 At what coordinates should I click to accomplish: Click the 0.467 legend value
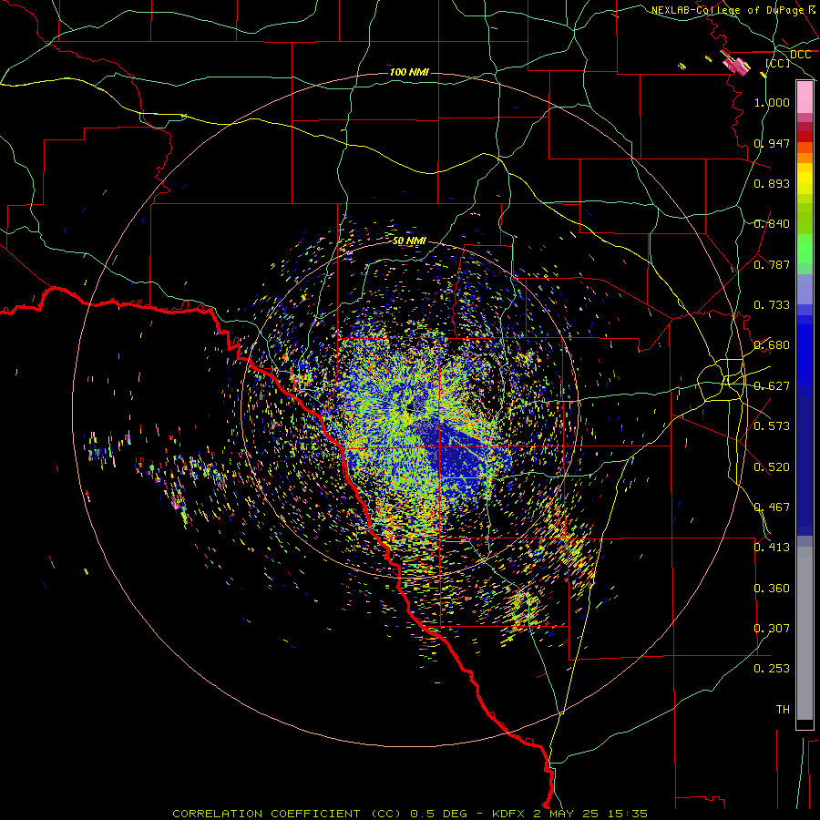coord(772,507)
